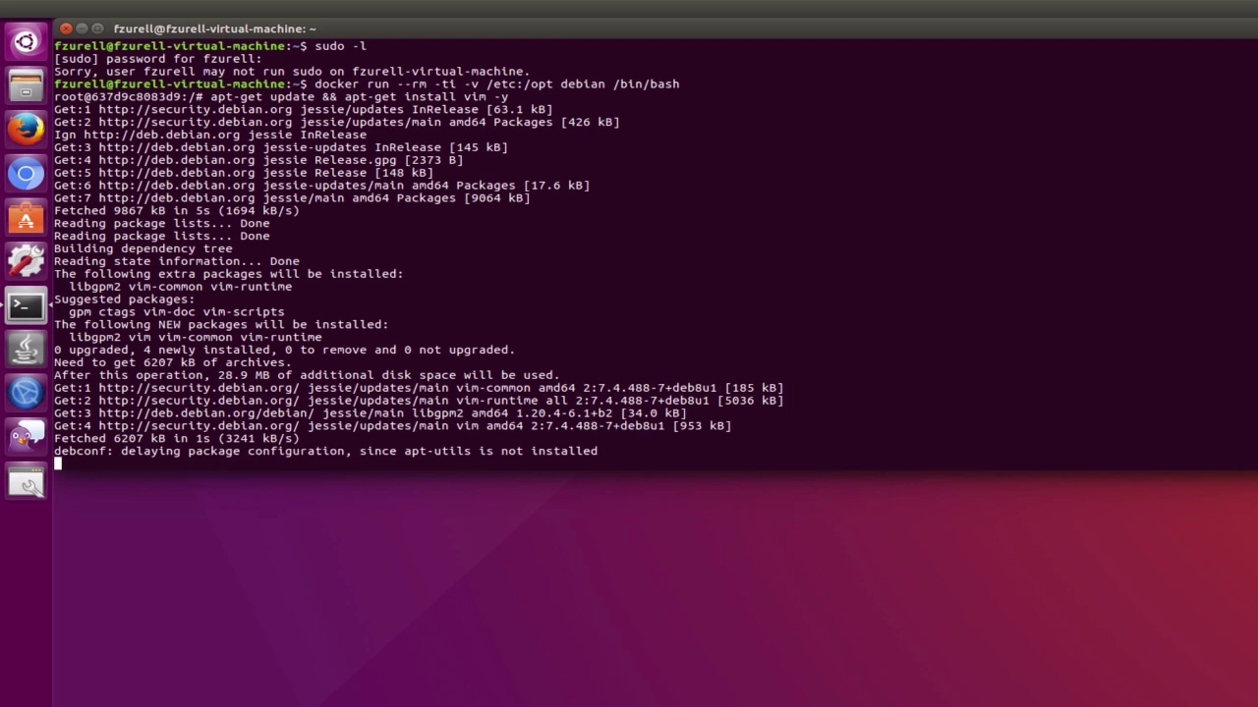Click the 'gpm ctags vim-doc vim-scripts' line
The image size is (1258, 707).
(x=177, y=311)
